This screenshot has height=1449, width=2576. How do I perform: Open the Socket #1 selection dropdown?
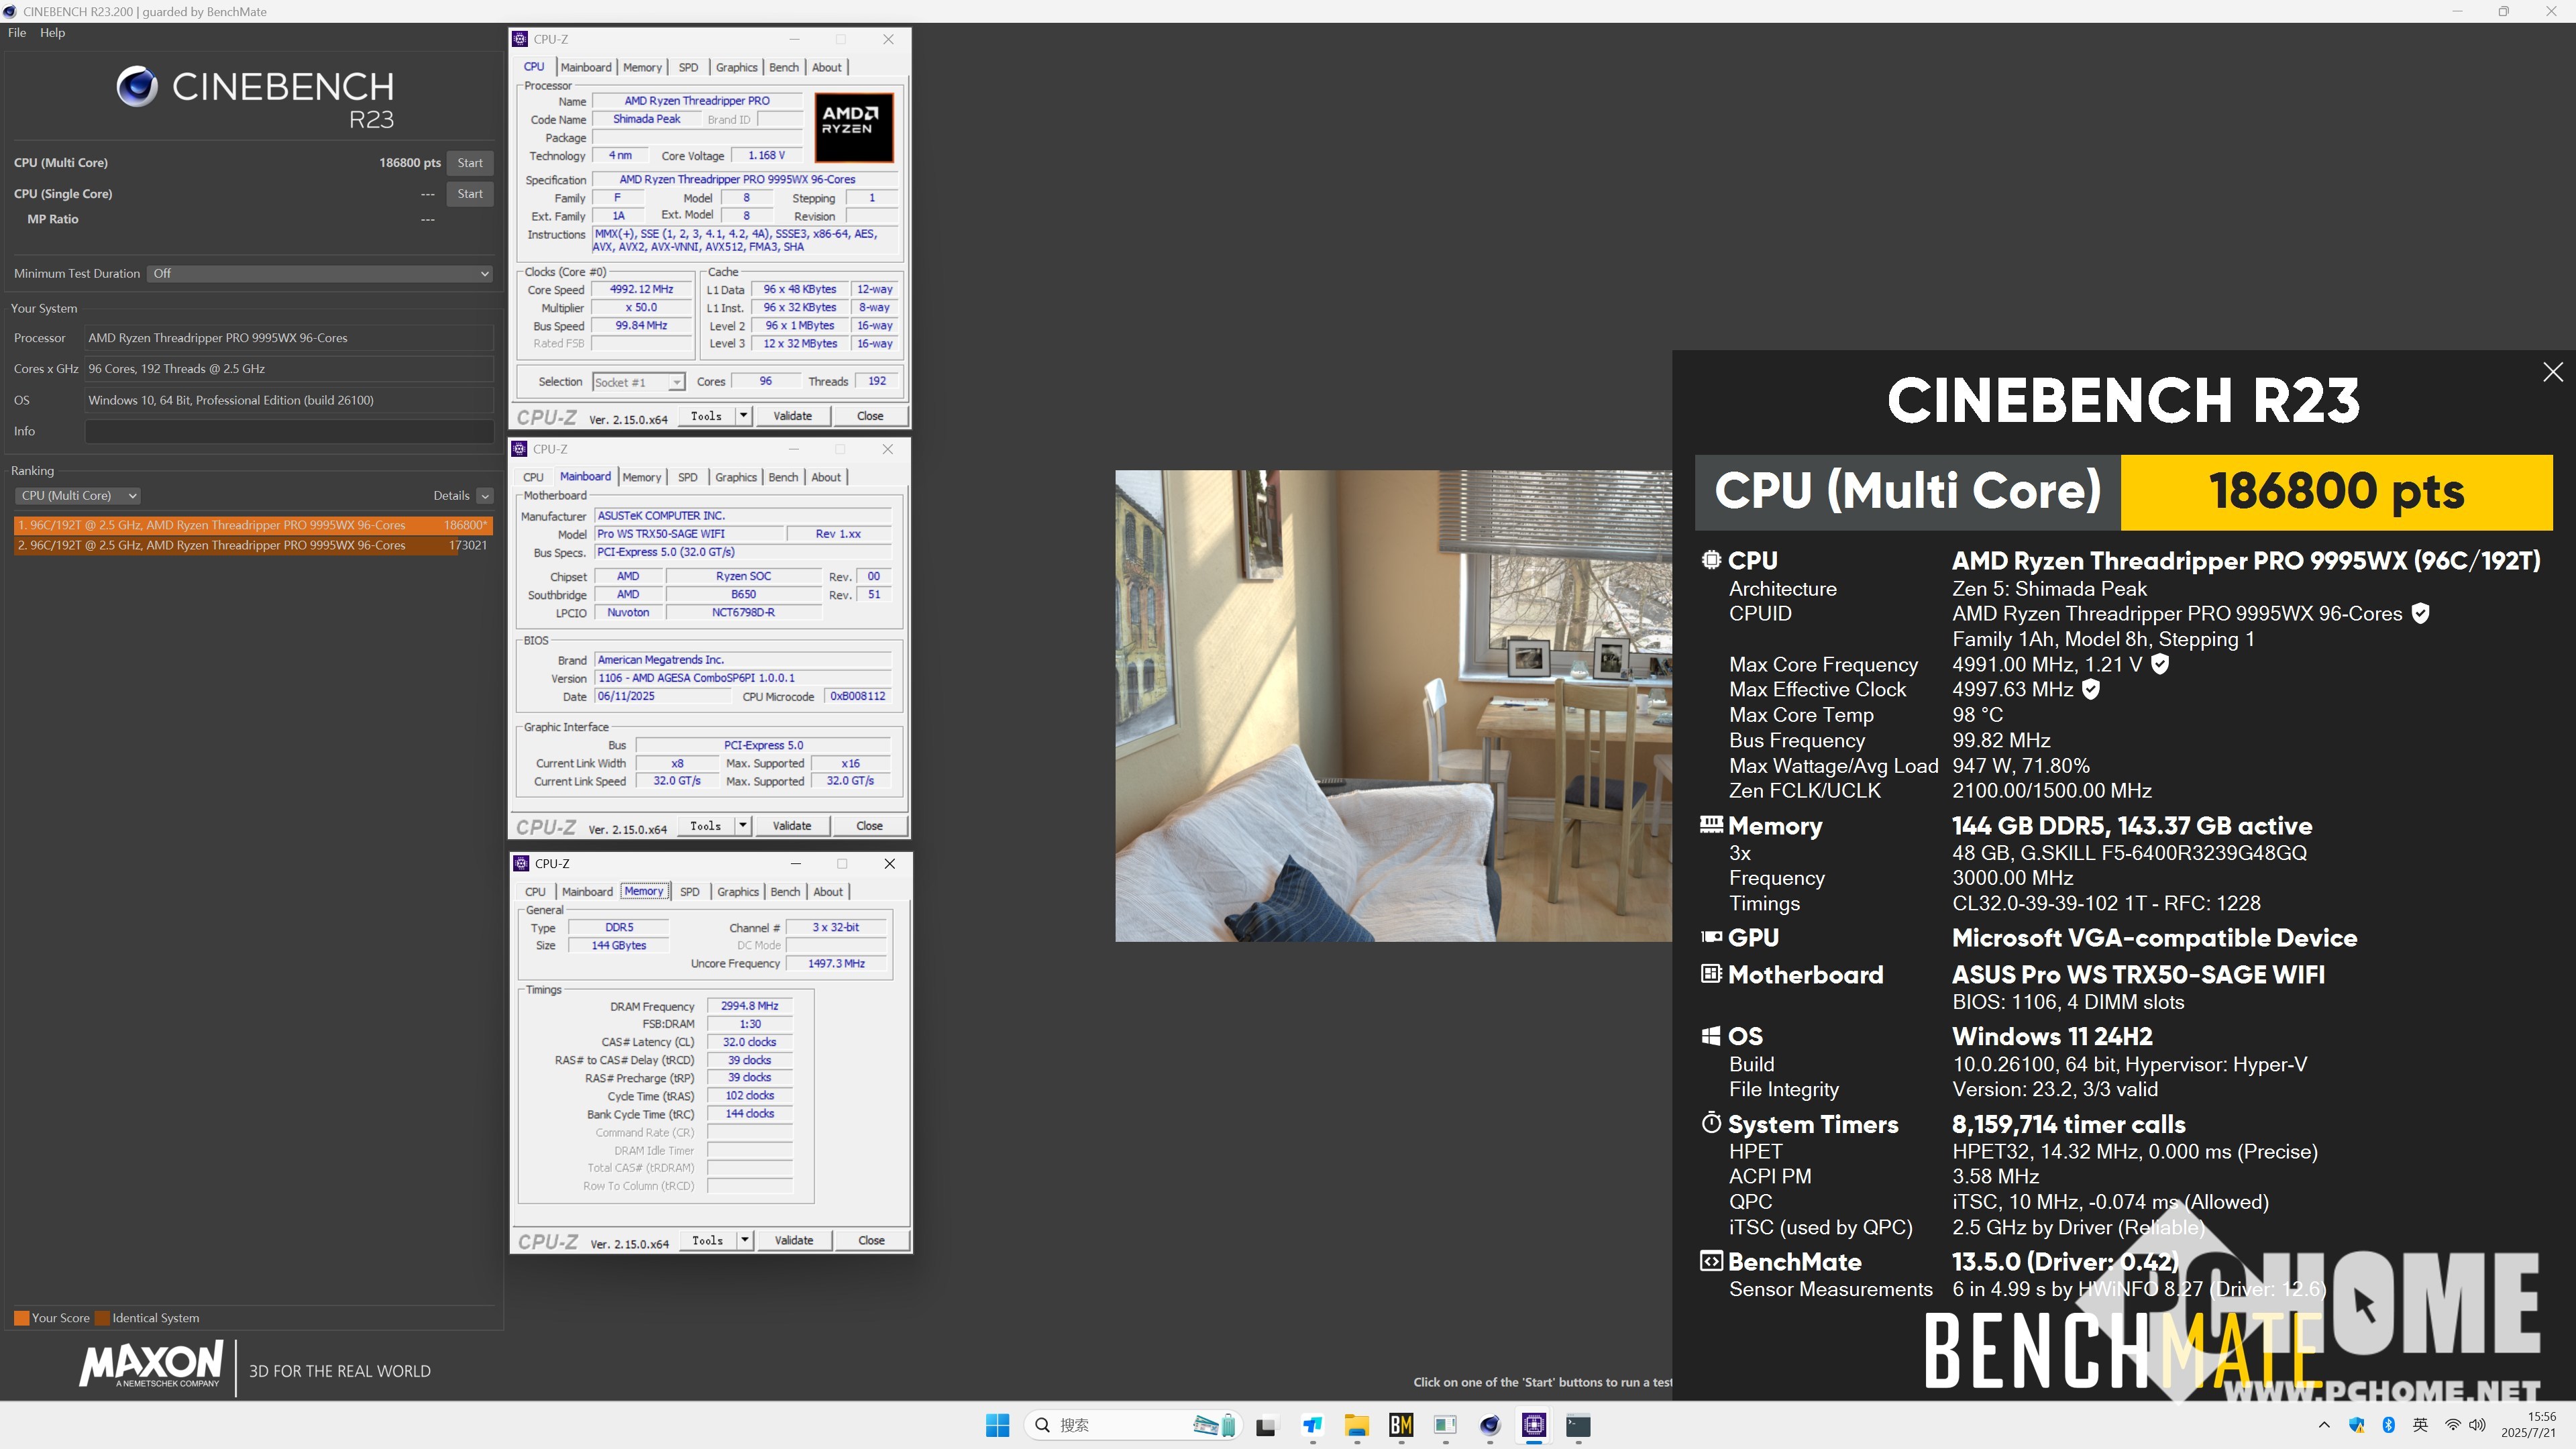click(x=638, y=382)
